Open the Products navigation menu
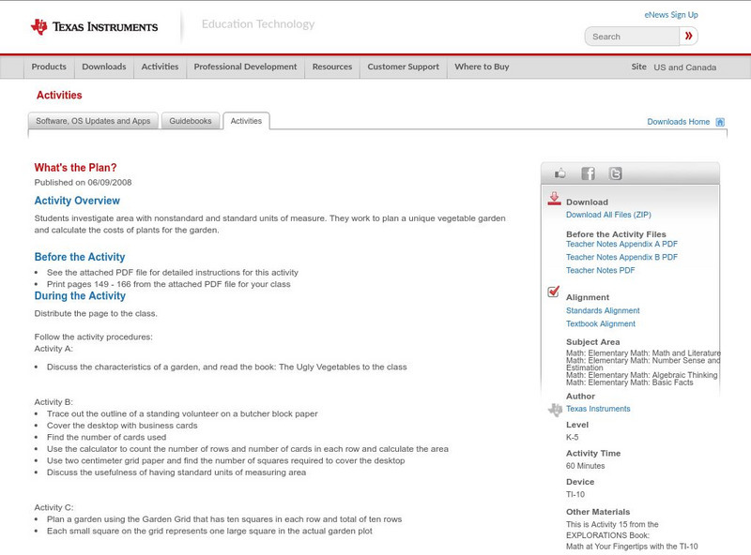 (49, 67)
